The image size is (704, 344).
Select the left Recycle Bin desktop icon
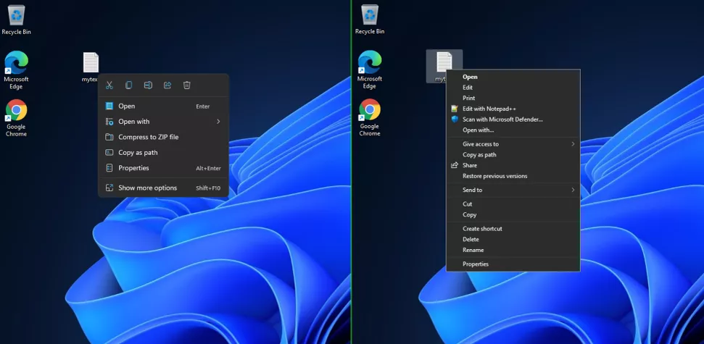click(x=16, y=20)
